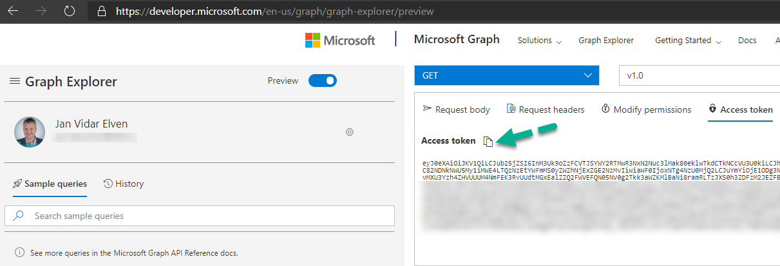This screenshot has width=780, height=266.
Task: Copy the access token with copy icon
Action: [x=488, y=141]
